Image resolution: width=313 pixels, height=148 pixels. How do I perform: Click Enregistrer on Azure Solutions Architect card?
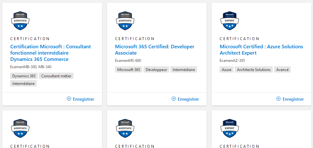click(290, 99)
